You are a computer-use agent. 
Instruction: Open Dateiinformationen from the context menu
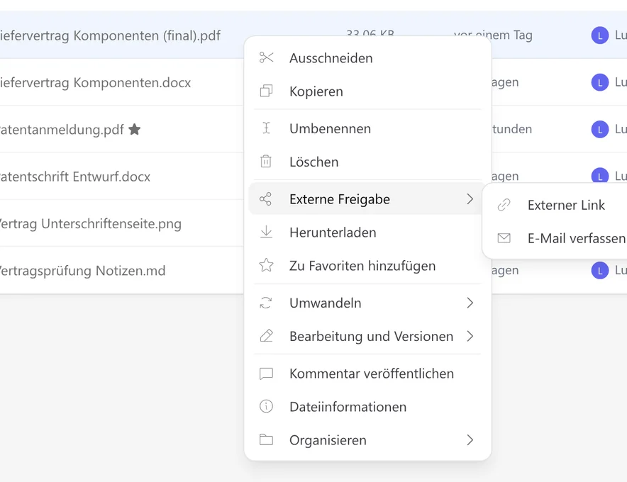[x=368, y=406]
